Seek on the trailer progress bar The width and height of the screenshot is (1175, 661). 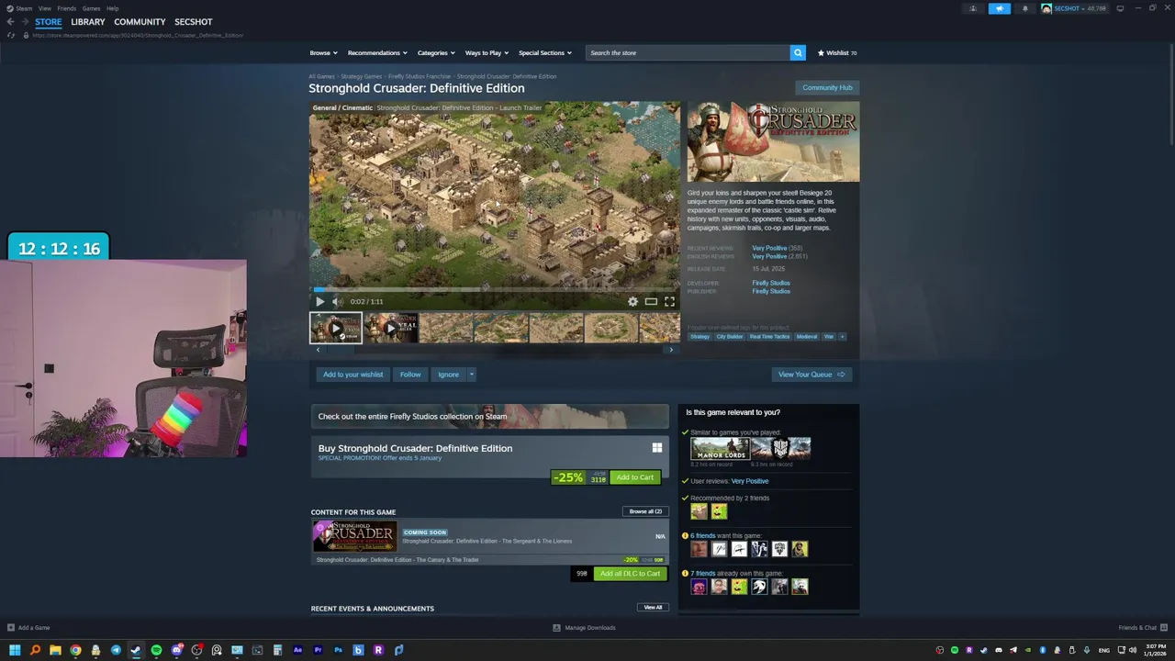tap(494, 289)
